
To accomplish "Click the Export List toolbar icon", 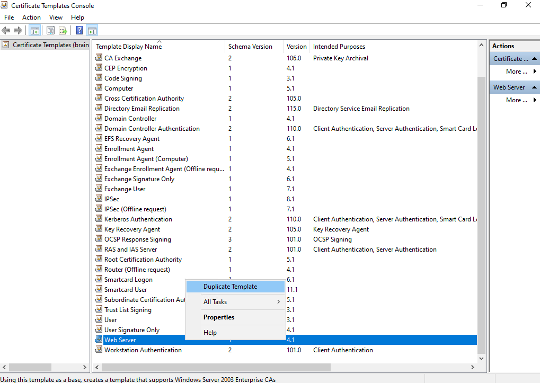I will [63, 31].
